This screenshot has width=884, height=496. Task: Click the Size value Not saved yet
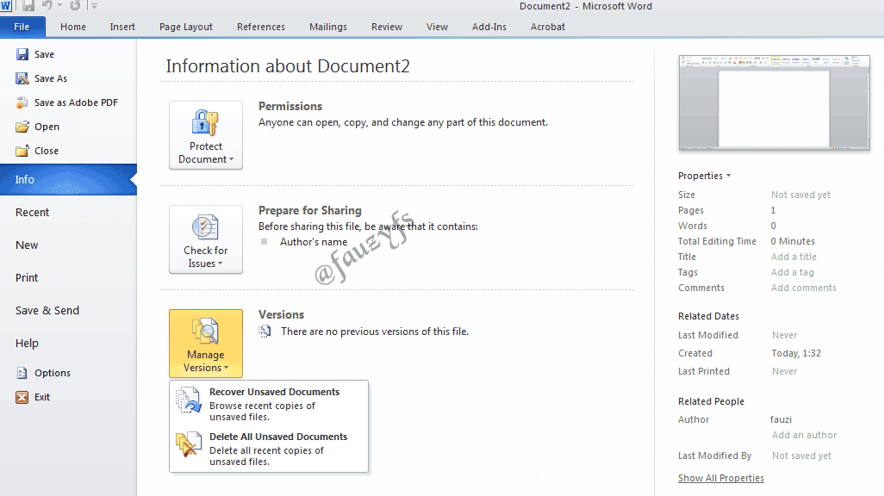pos(800,195)
